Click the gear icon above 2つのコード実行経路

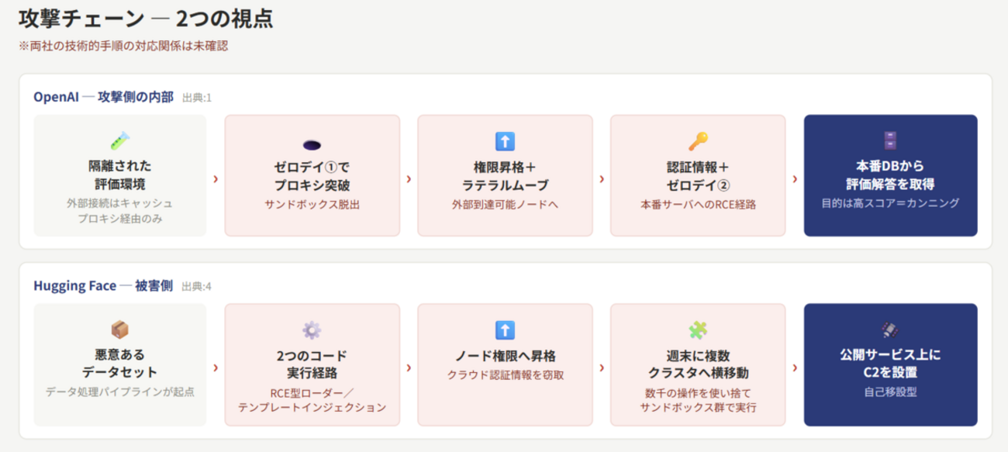point(312,330)
